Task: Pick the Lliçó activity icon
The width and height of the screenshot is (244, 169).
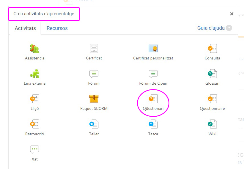Action: coord(35,99)
